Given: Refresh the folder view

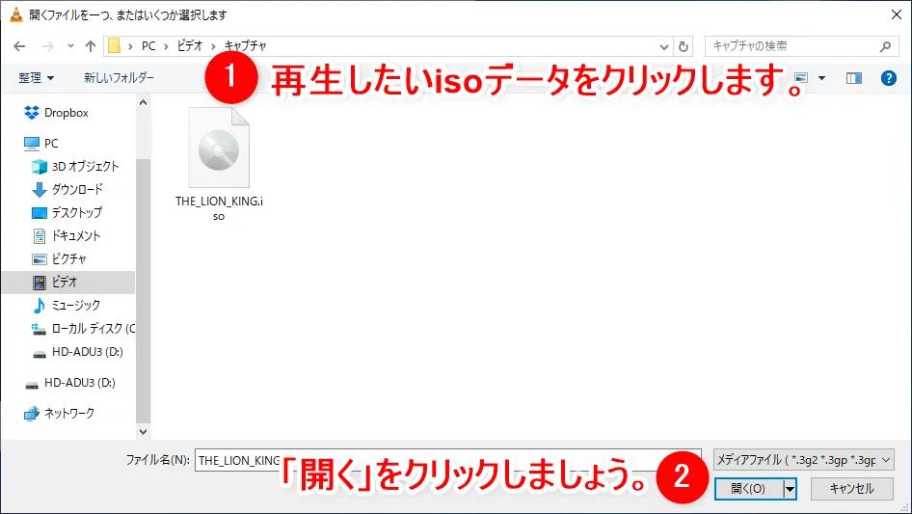Looking at the screenshot, I should click(x=684, y=46).
